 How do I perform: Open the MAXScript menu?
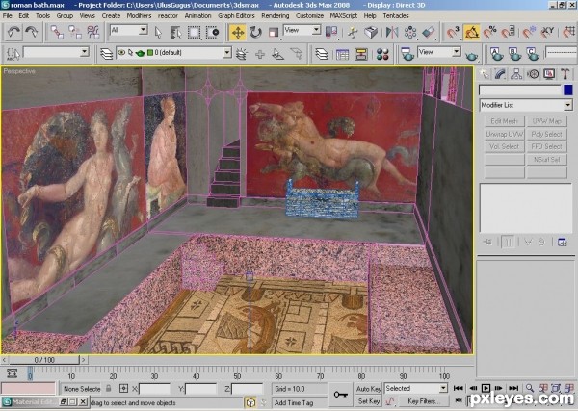(x=344, y=15)
